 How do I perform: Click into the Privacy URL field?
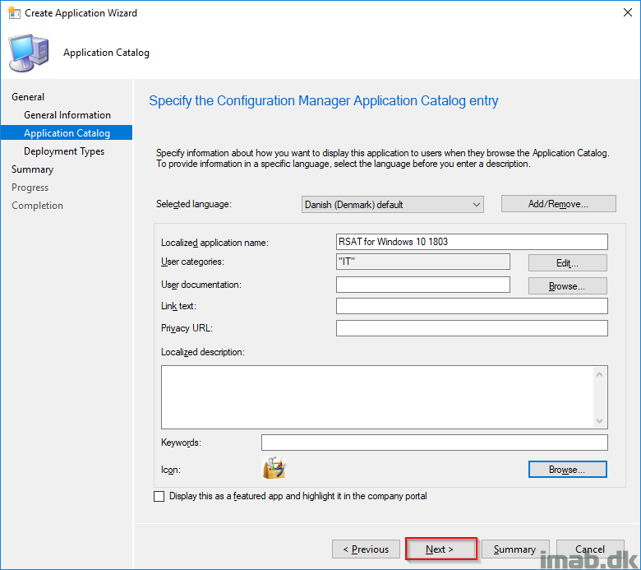pyautogui.click(x=472, y=328)
